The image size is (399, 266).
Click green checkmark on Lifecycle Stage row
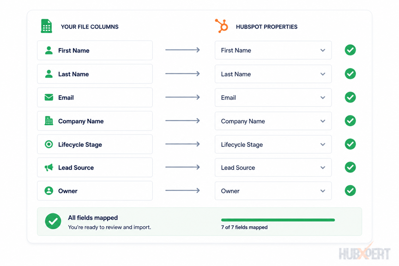coord(350,144)
